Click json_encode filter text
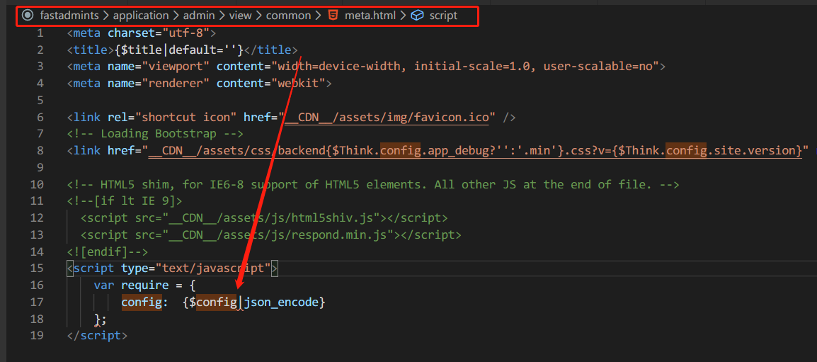This screenshot has width=817, height=362. 281,302
